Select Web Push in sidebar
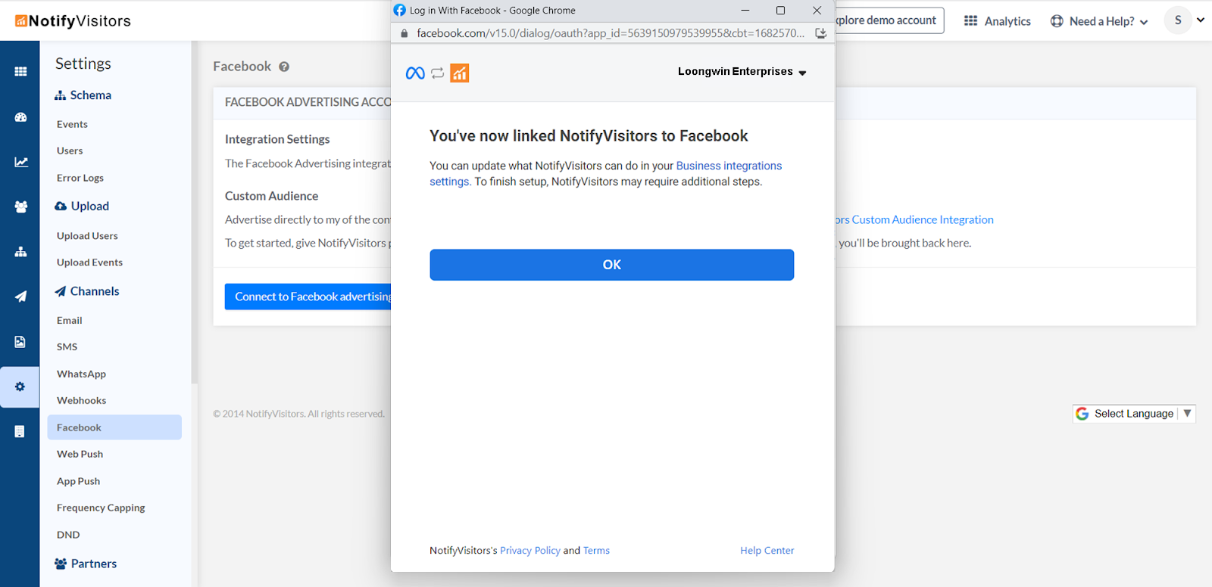Screen dimensions: 1212x587 point(80,454)
